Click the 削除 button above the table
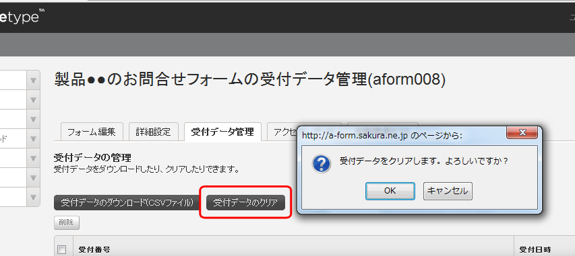 pos(66,222)
